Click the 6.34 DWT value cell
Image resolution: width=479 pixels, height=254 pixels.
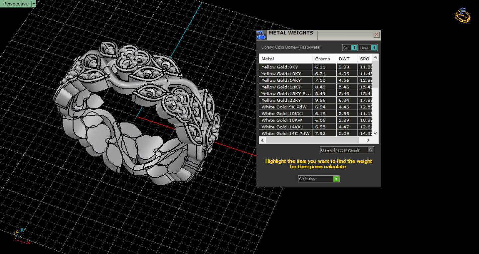[x=347, y=100]
